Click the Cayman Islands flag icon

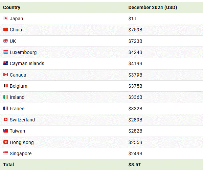click(x=6, y=63)
